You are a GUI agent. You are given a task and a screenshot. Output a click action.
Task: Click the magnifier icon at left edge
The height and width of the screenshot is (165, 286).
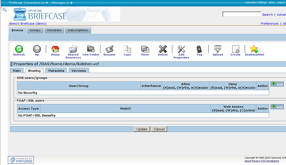[5, 10]
